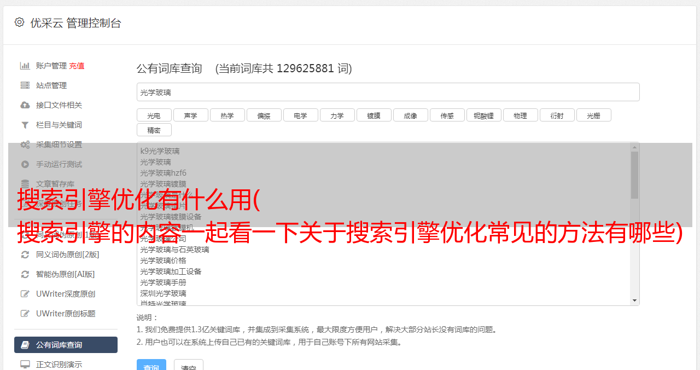The width and height of the screenshot is (700, 370).
Task: Click the refresh icon for 同义词伪原创[2版]
Action: coord(25,255)
